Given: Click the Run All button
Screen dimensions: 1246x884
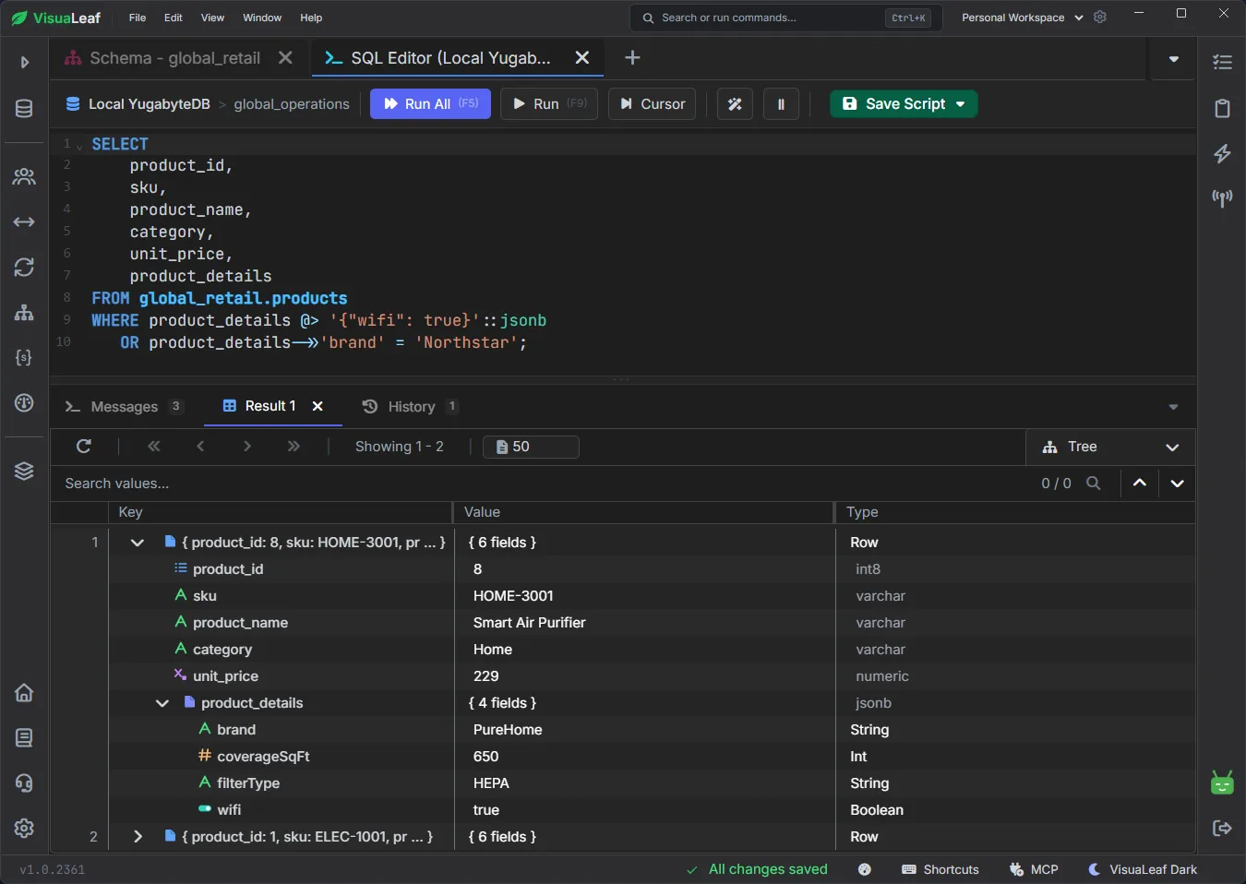Looking at the screenshot, I should pos(430,104).
